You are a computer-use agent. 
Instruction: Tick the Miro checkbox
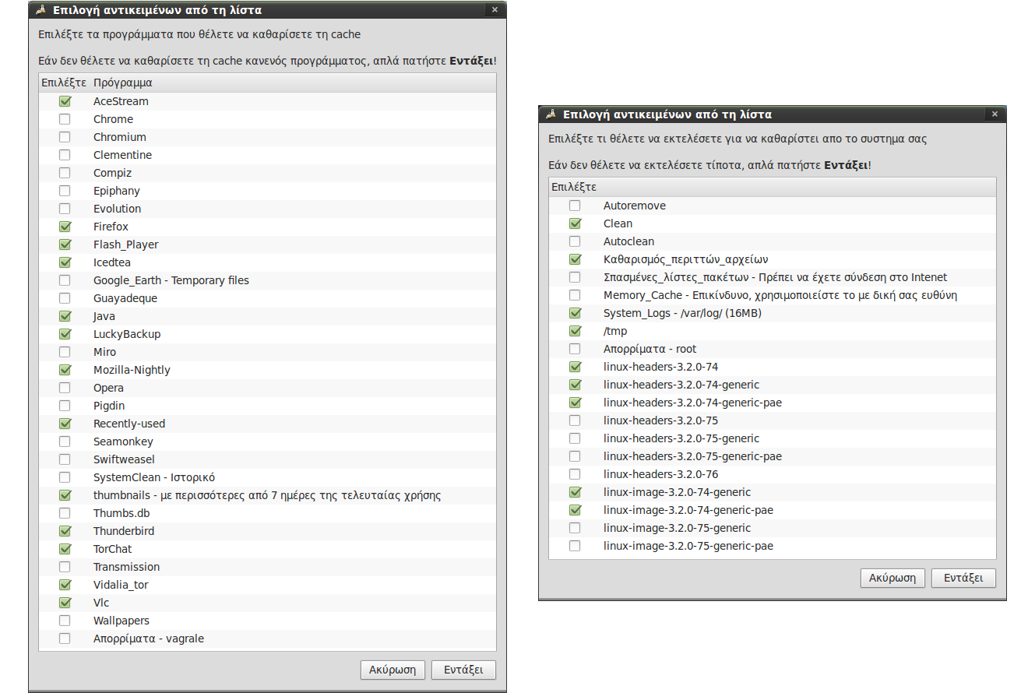tap(65, 352)
